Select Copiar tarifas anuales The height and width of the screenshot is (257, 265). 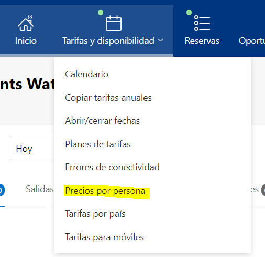click(108, 98)
